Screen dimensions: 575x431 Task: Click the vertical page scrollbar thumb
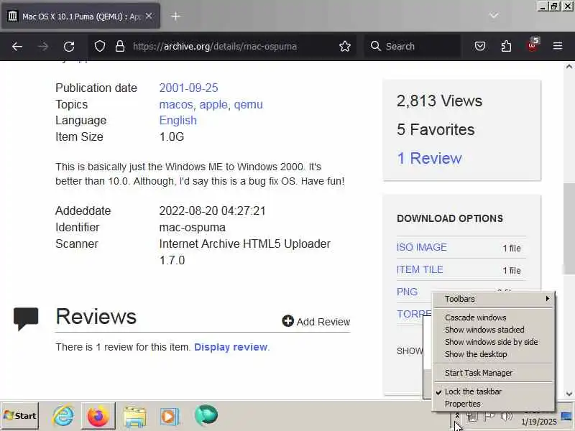point(569,228)
